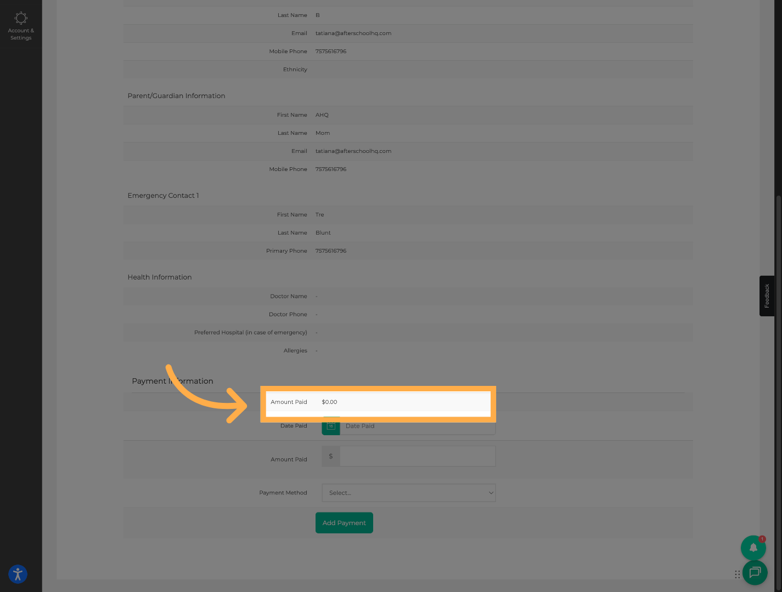Click the Doctor Name label
782x592 pixels.
[x=289, y=297]
